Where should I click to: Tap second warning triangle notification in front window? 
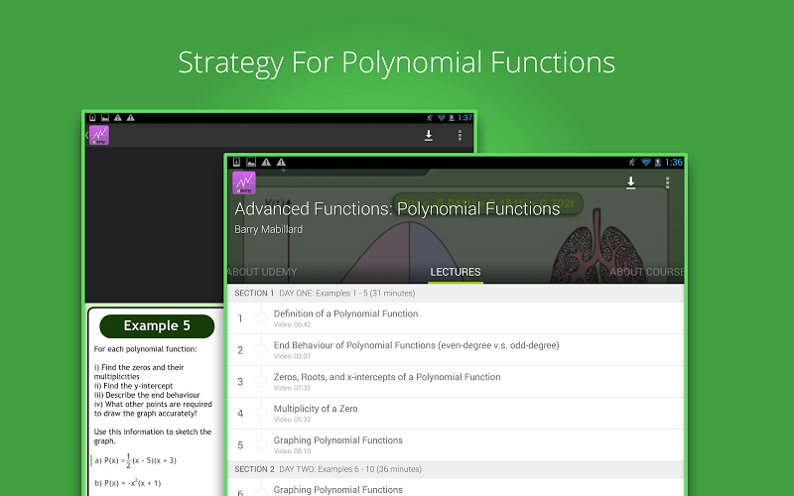pos(281,162)
